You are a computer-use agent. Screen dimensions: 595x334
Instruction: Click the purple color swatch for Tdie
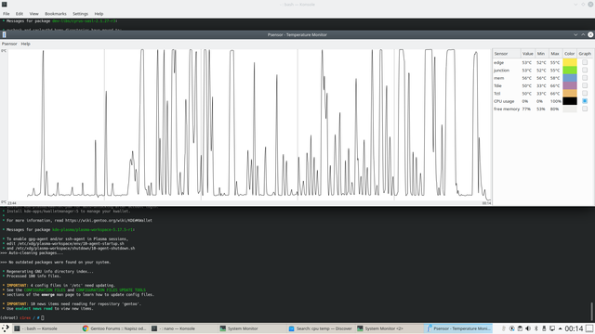[x=570, y=85]
